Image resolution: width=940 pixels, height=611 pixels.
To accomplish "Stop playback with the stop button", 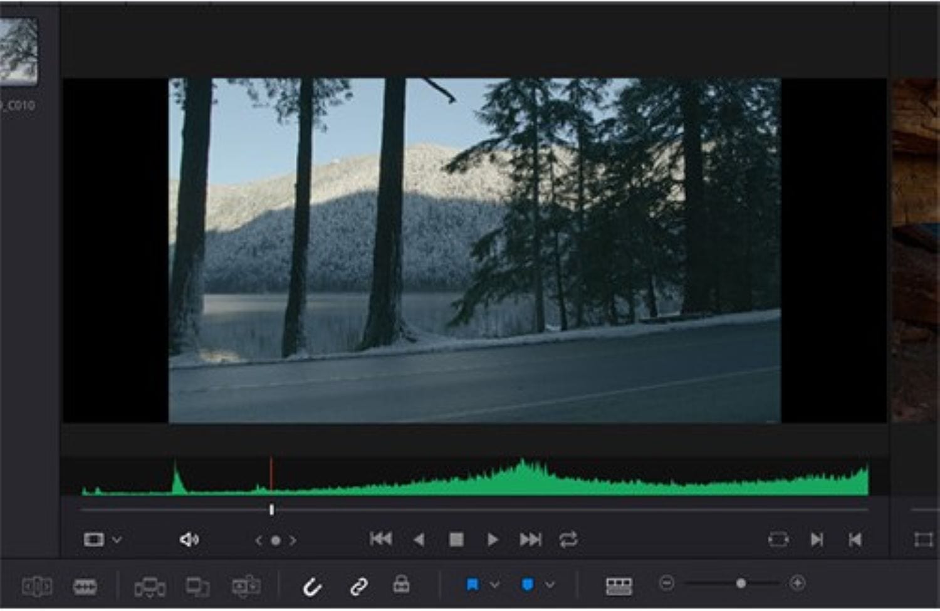I will pyautogui.click(x=456, y=540).
